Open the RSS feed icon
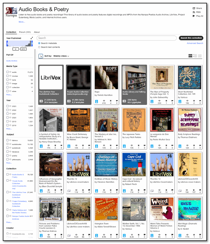Image resolution: width=210 pixels, height=244 pixels. point(194,12)
